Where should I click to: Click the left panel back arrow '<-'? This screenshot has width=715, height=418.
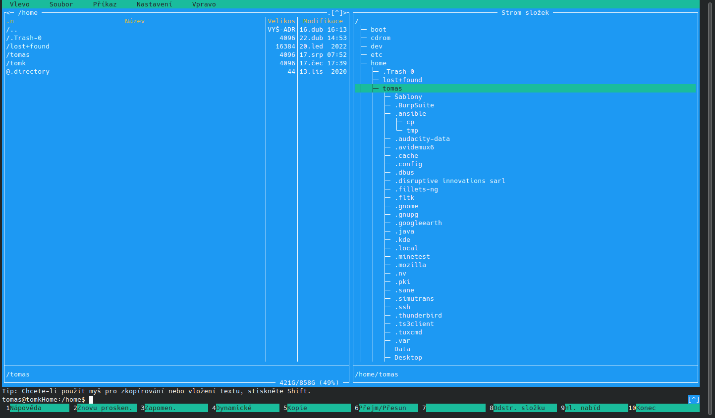(10, 13)
